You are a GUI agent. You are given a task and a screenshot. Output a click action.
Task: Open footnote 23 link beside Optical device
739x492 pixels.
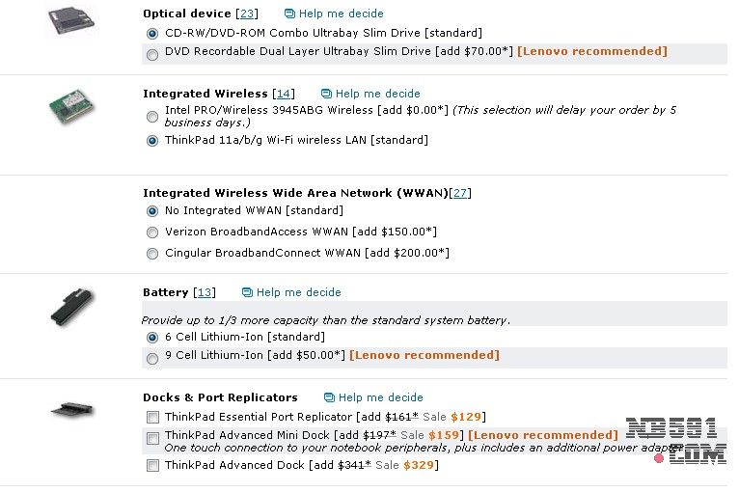pyautogui.click(x=247, y=14)
